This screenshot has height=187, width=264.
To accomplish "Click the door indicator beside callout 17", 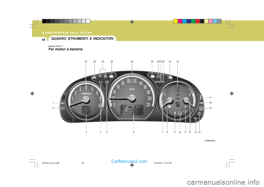I will tap(200, 97).
